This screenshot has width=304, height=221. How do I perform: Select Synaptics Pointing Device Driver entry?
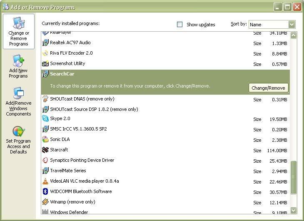[165, 161]
